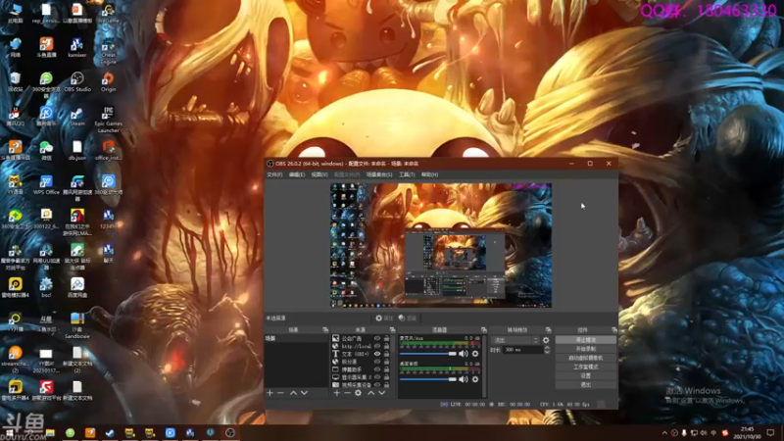784x441 pixels.
Task: Open the 场景集合(S) menu in OBS
Action: 379,174
